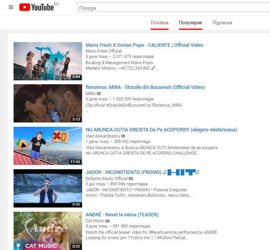
Task: Click 'Actori : Thalida Trofin' description line
Action: click(139, 195)
